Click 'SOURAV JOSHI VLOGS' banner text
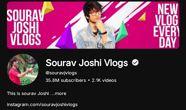 tap(25, 27)
